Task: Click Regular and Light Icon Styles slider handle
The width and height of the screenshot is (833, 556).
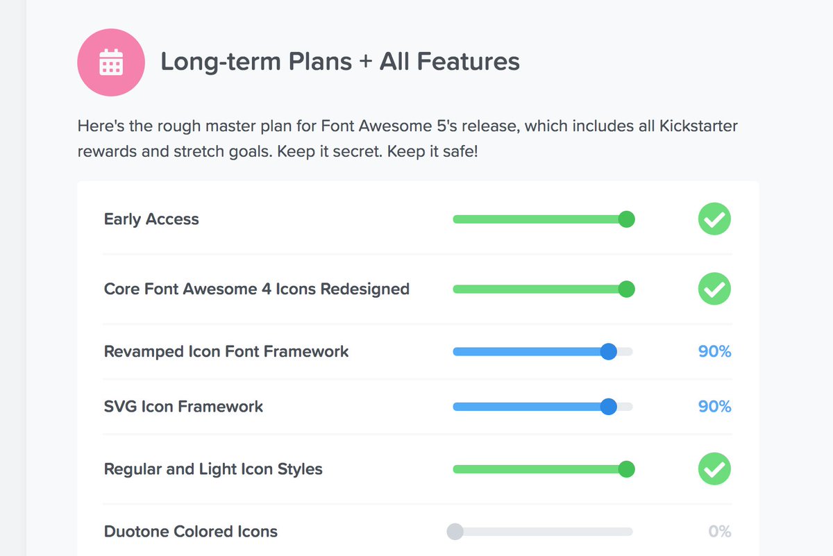Action: (x=626, y=469)
